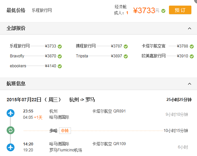Click the 全部报价 header title

coord(16,28)
